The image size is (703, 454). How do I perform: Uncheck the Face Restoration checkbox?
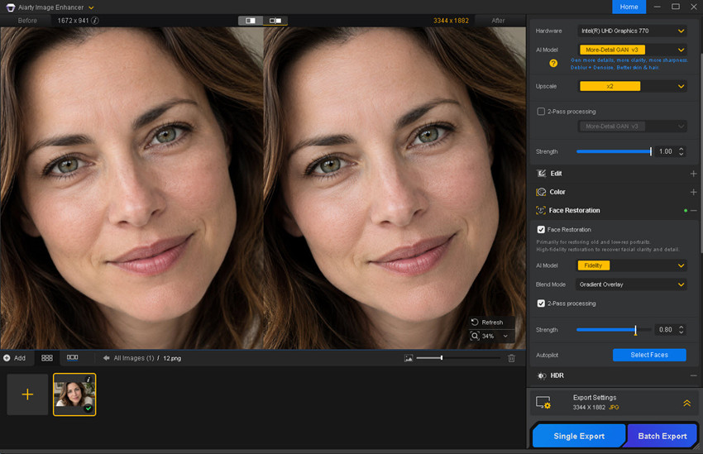[x=541, y=229]
